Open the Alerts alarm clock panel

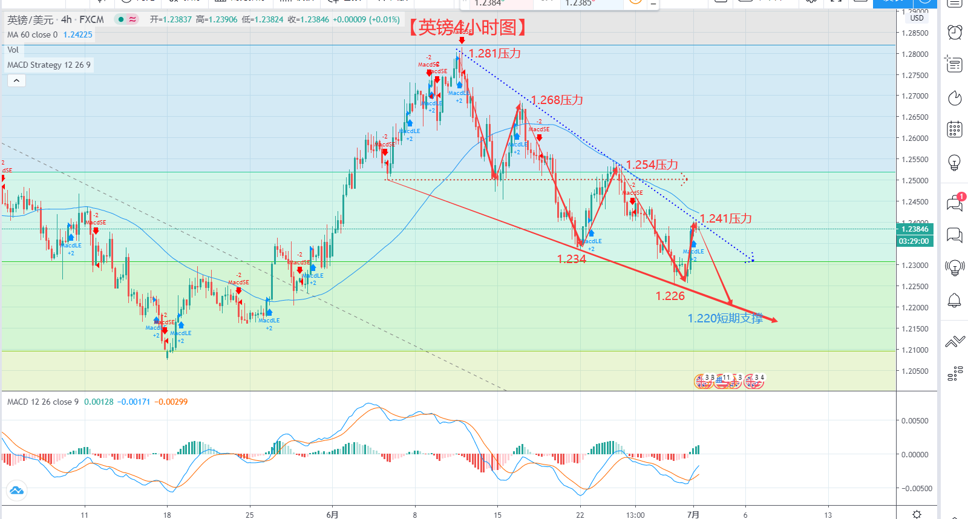(x=955, y=31)
